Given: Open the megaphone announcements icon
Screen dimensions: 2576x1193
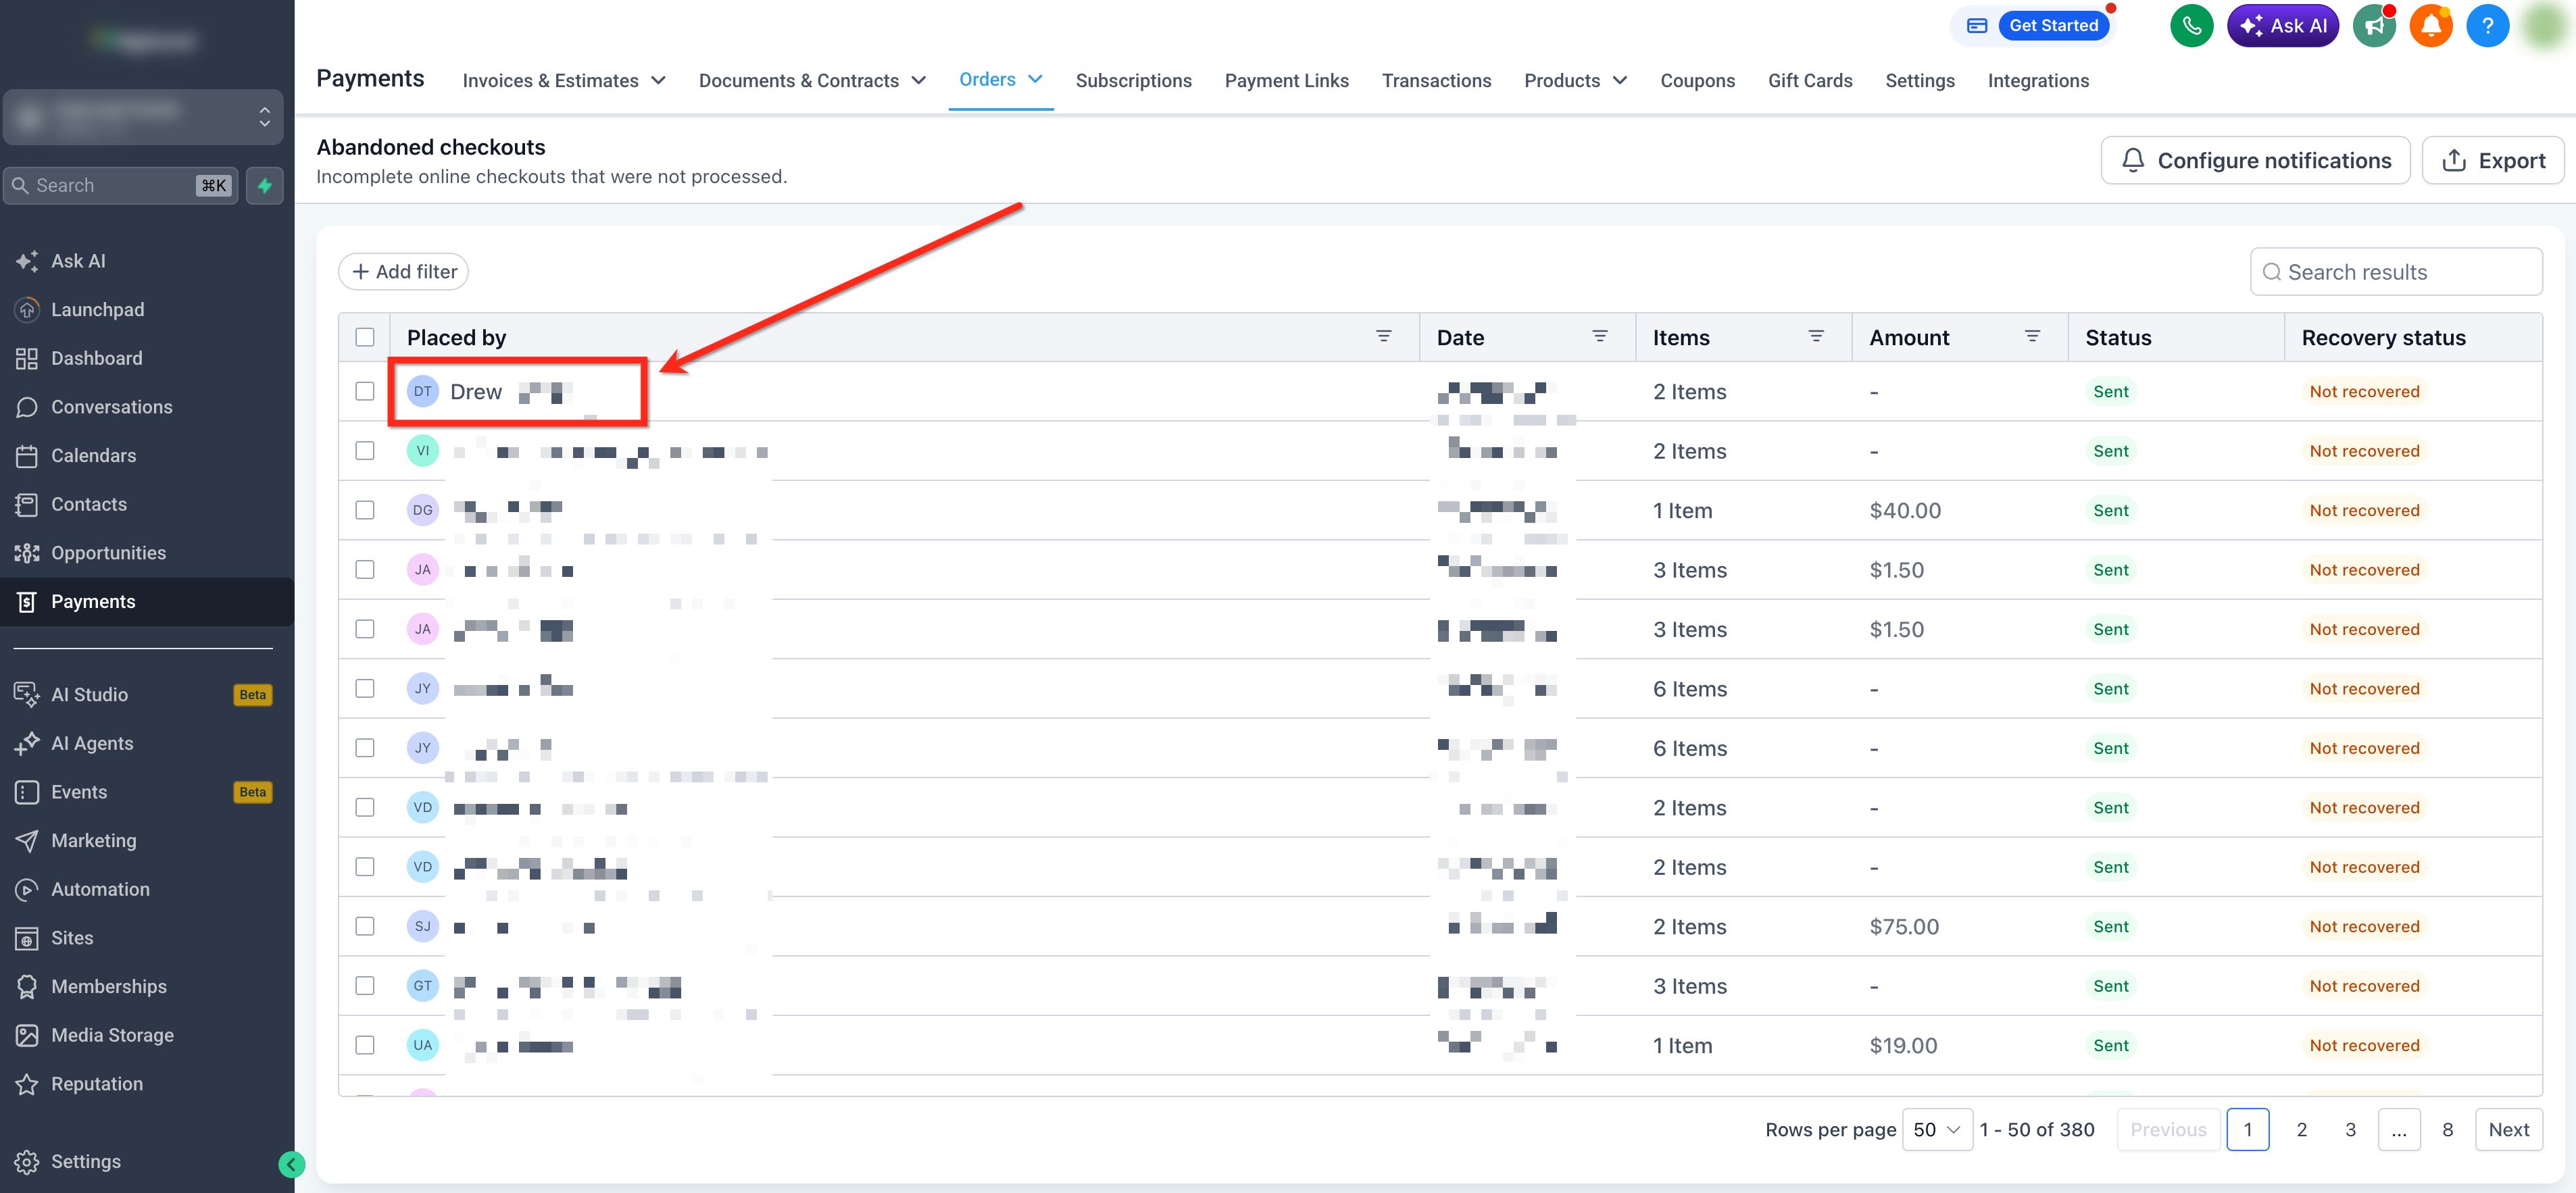Looking at the screenshot, I should pyautogui.click(x=2374, y=26).
